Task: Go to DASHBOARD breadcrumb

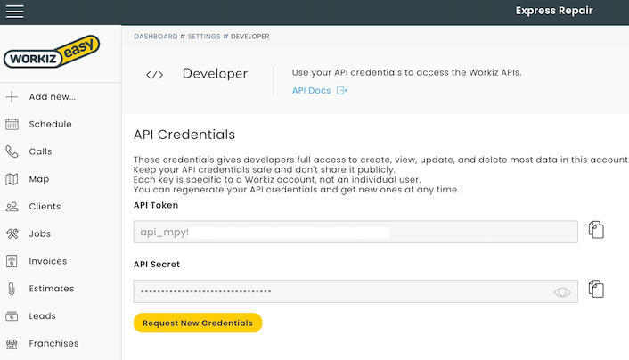Action: coord(156,37)
